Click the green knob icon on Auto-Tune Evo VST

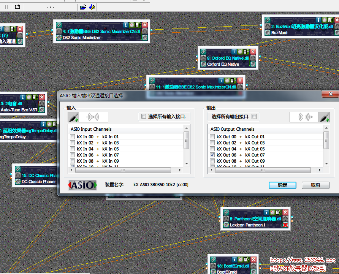pyautogui.click(x=29, y=97)
